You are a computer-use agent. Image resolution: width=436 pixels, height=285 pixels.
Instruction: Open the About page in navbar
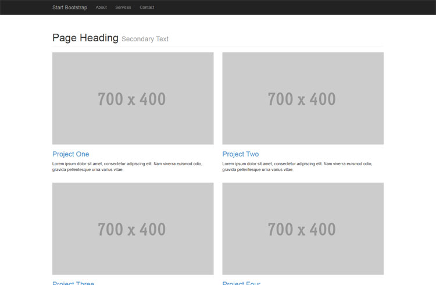(x=101, y=8)
